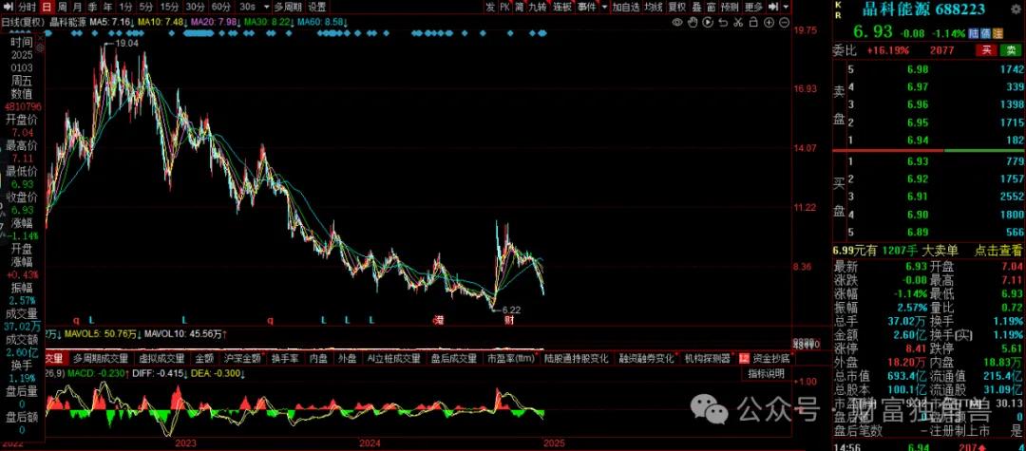The image size is (1026, 451).
Task: Open the 复权 adjustment option
Action: [677, 8]
